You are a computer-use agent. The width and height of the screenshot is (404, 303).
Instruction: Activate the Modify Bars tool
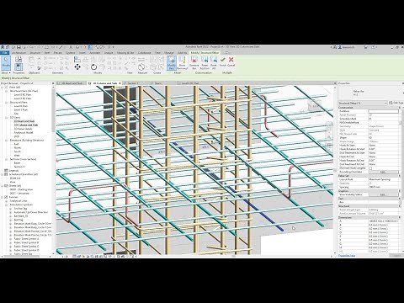coord(172,63)
